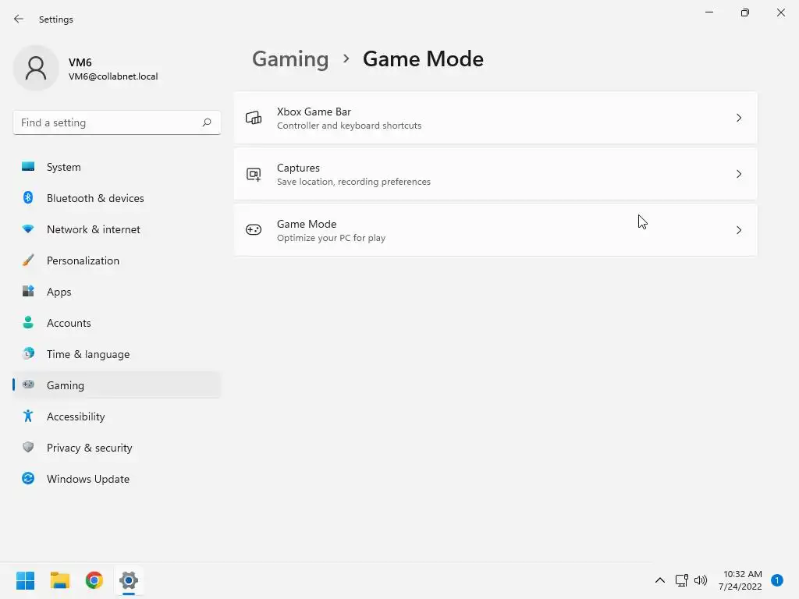Expand the Game Mode chevron

739,230
